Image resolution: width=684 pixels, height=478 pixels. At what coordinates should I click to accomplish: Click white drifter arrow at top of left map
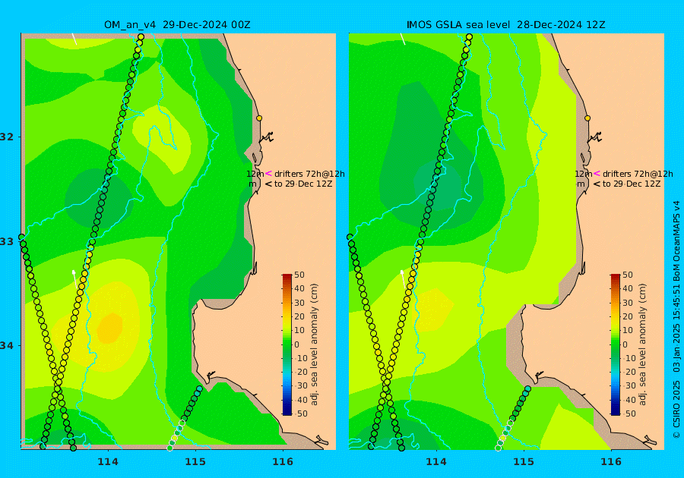[74, 39]
